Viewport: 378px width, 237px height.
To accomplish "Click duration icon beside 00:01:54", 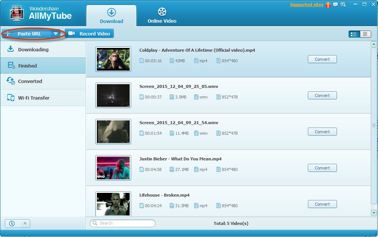I will (141, 133).
